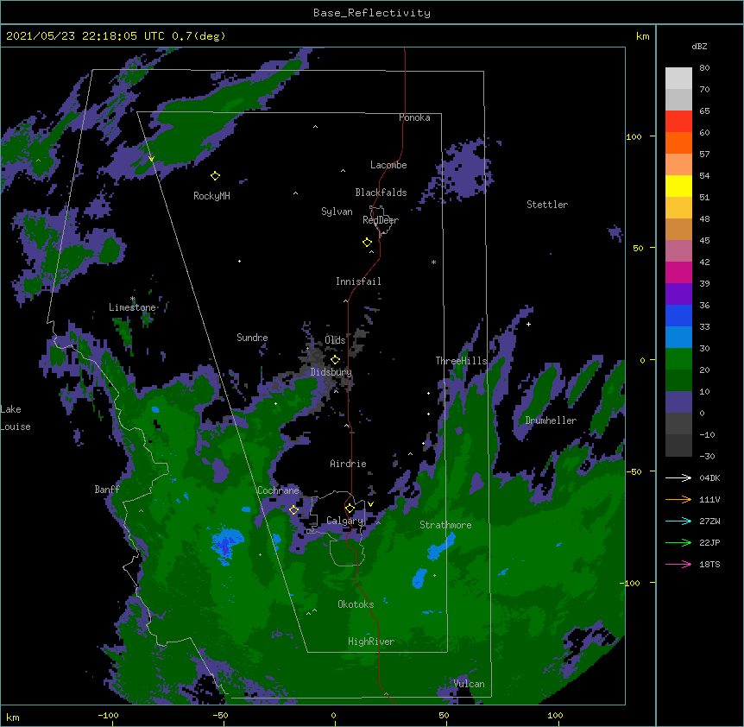744x727 pixels.
Task: Select the yellow diamond marker between Olds and Didsbury
Action: [335, 359]
